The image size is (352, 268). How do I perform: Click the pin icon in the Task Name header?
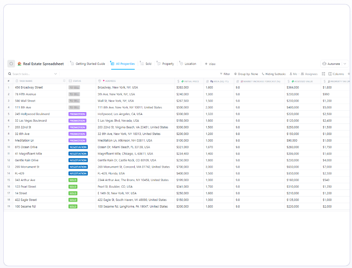[64, 81]
